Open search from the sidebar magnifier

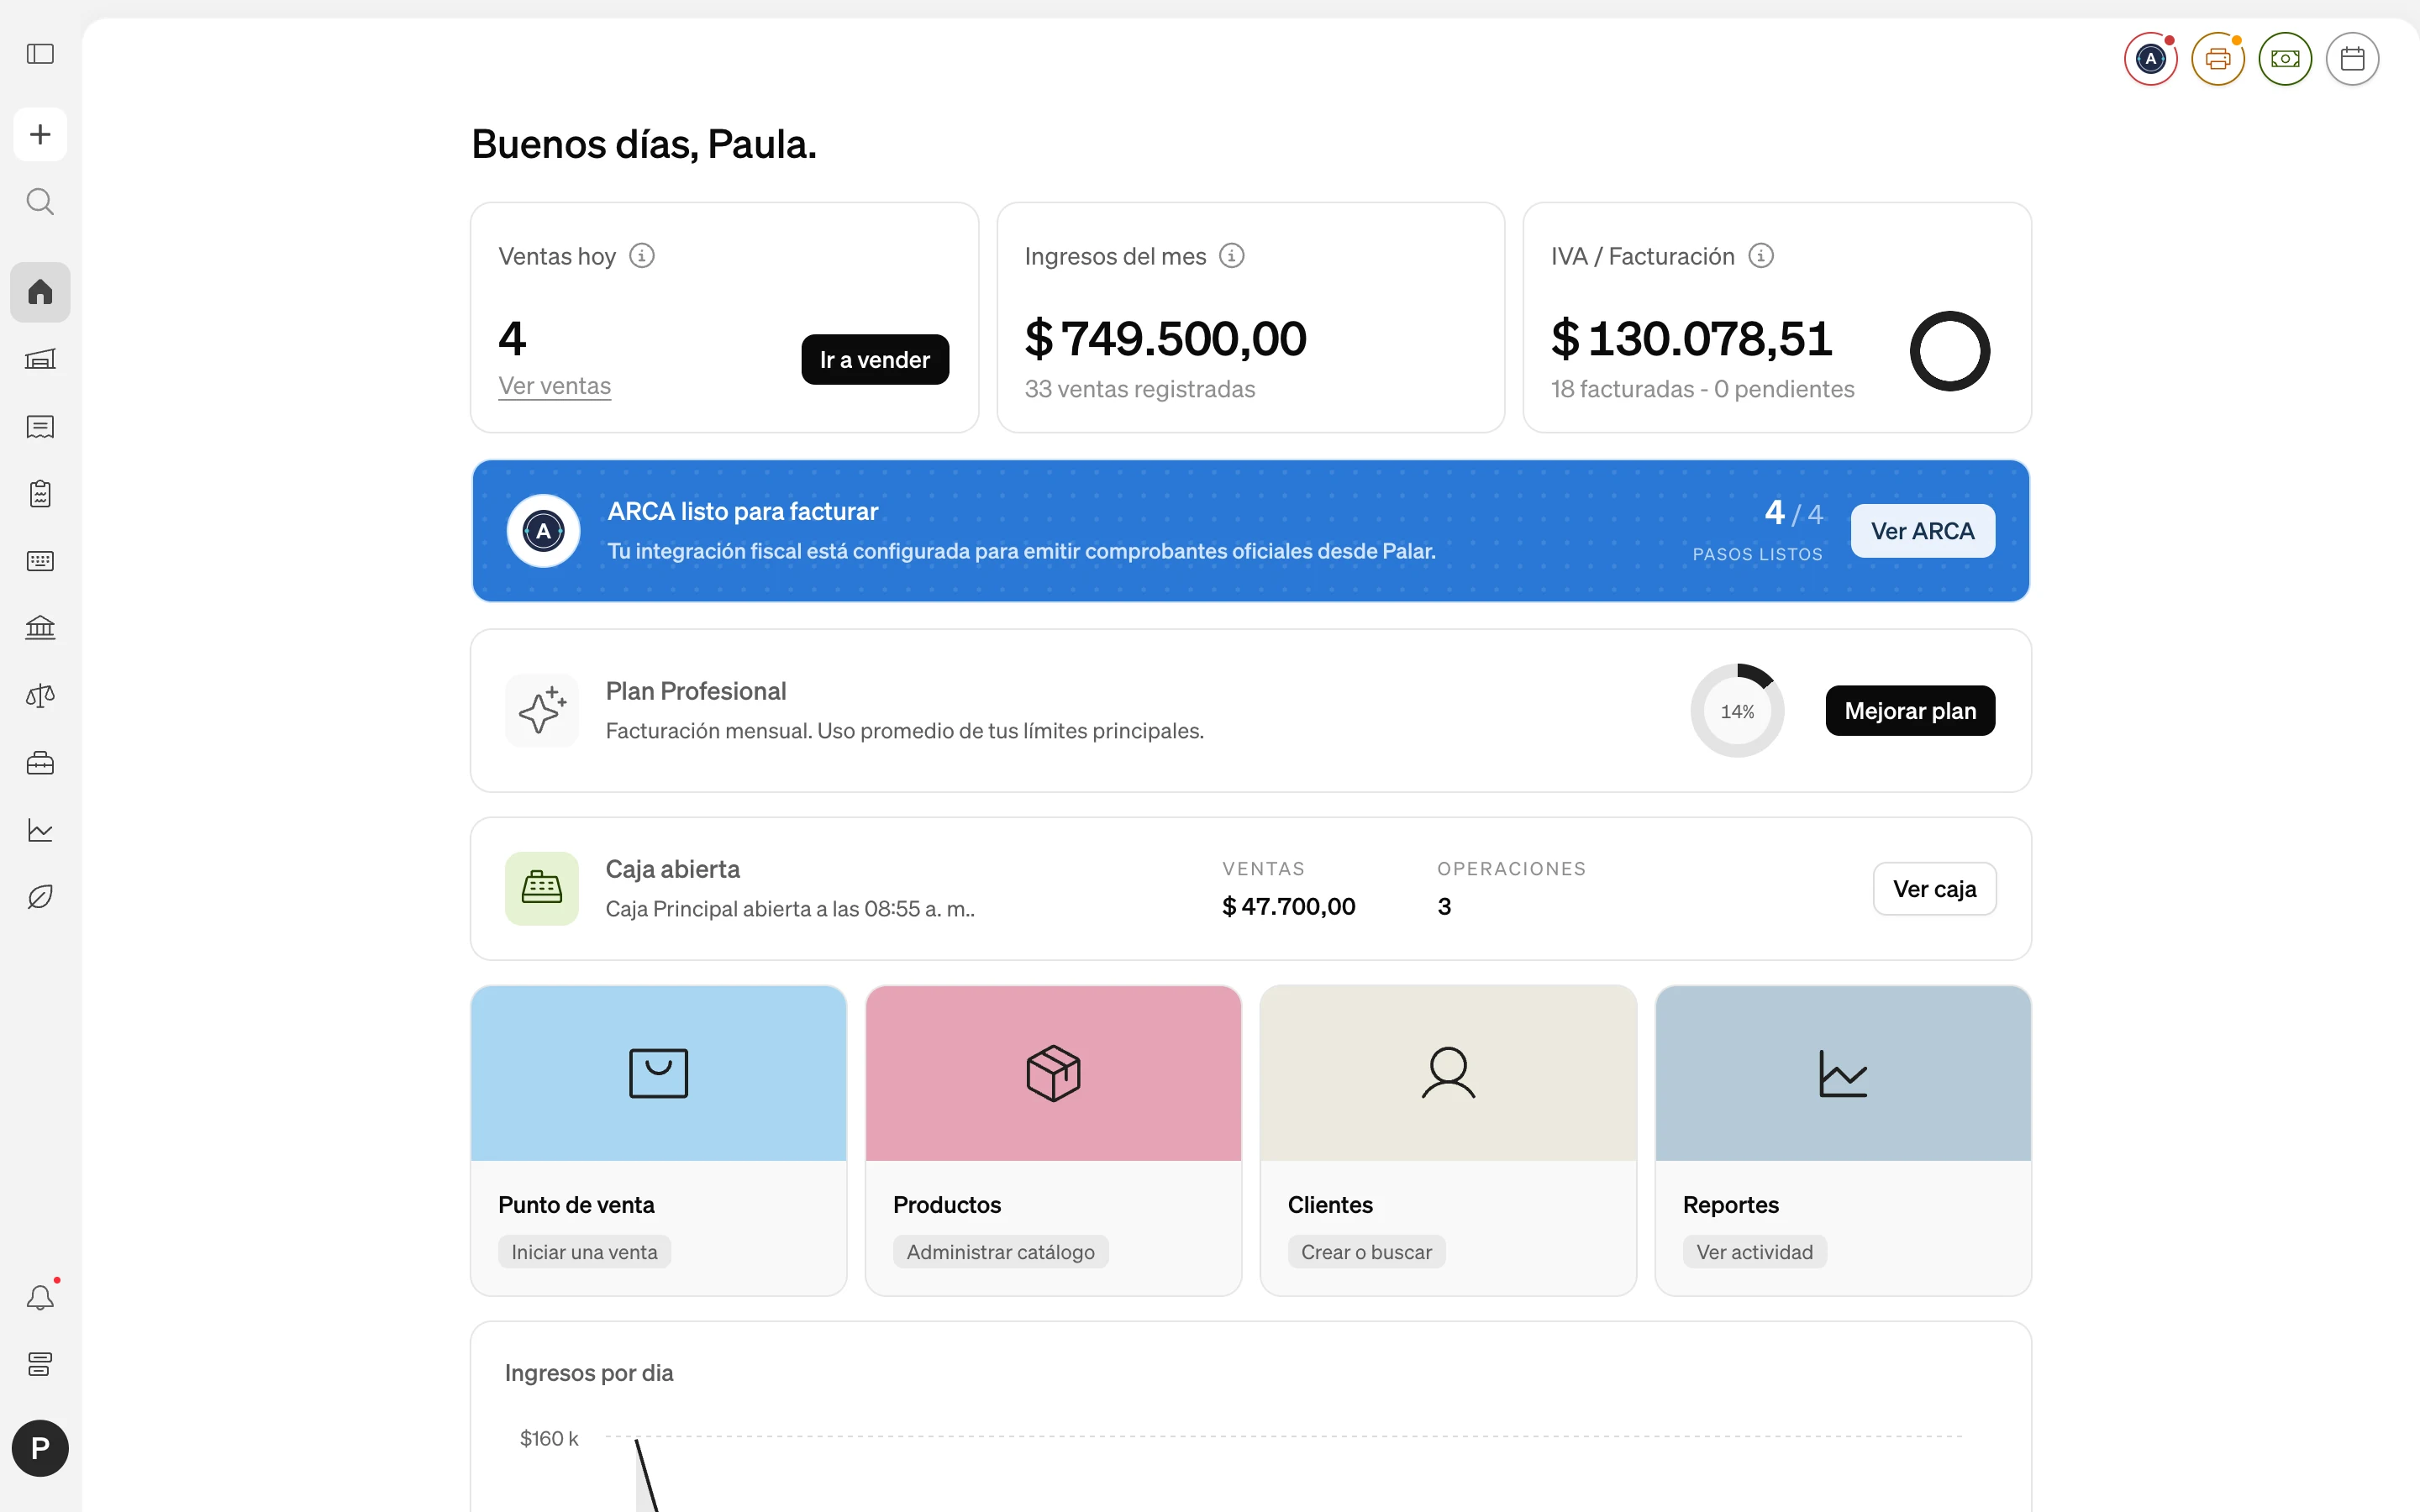(x=40, y=201)
